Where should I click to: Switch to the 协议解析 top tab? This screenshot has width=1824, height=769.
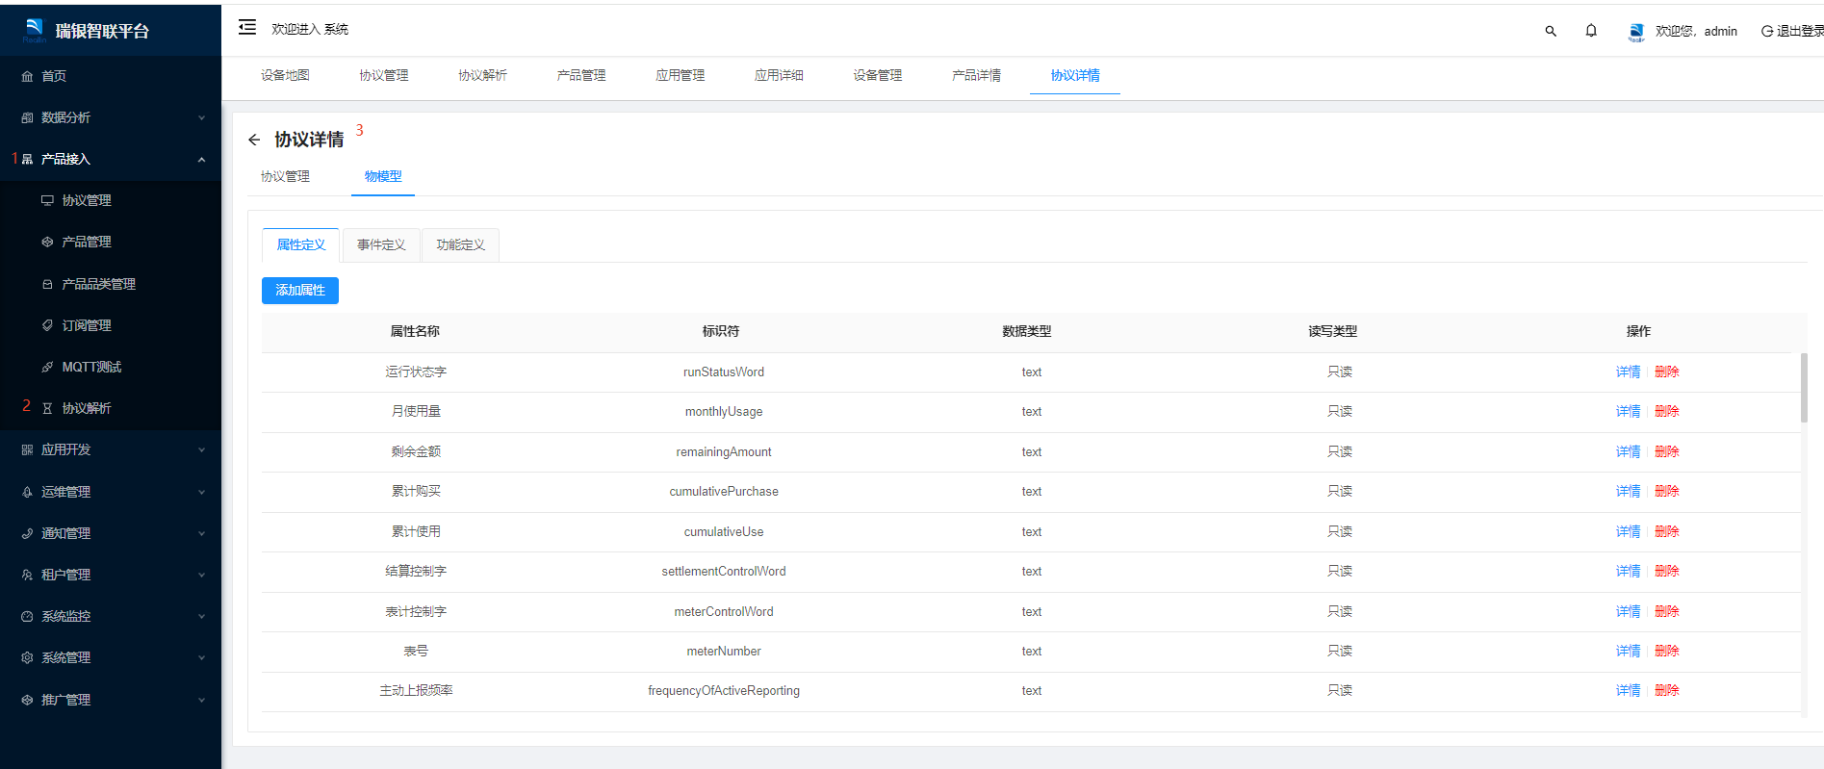pyautogui.click(x=482, y=75)
